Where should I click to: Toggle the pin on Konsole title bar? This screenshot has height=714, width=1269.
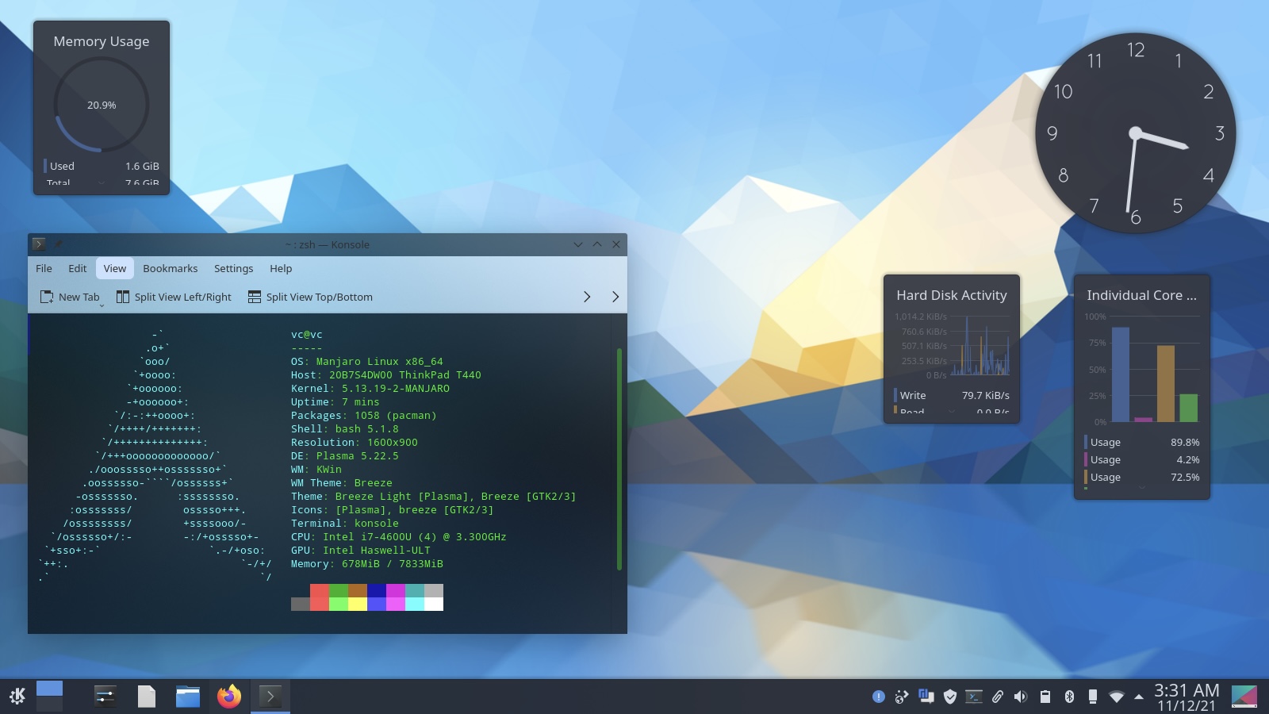point(58,244)
